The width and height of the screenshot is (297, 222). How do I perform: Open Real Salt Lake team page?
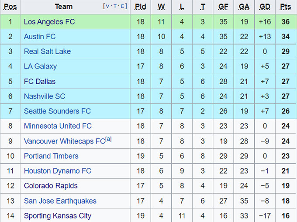(47, 51)
